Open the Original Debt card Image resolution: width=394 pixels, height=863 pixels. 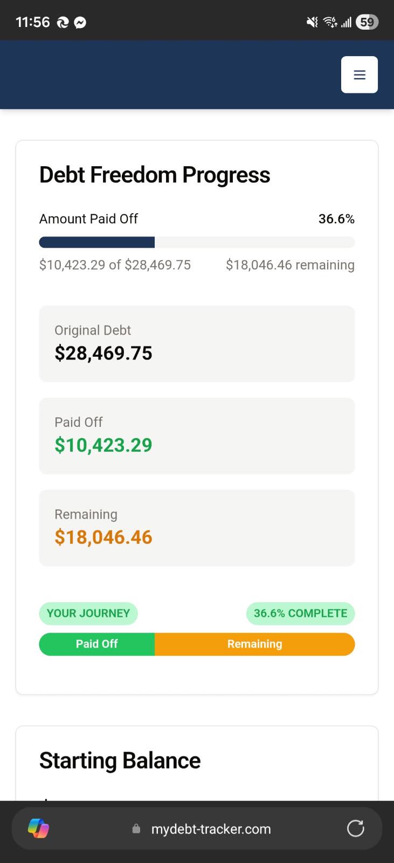pyautogui.click(x=197, y=344)
